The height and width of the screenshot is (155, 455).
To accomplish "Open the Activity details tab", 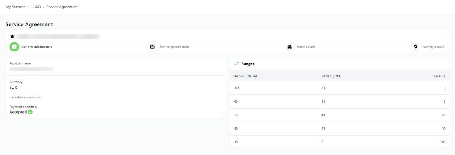I will pos(433,47).
